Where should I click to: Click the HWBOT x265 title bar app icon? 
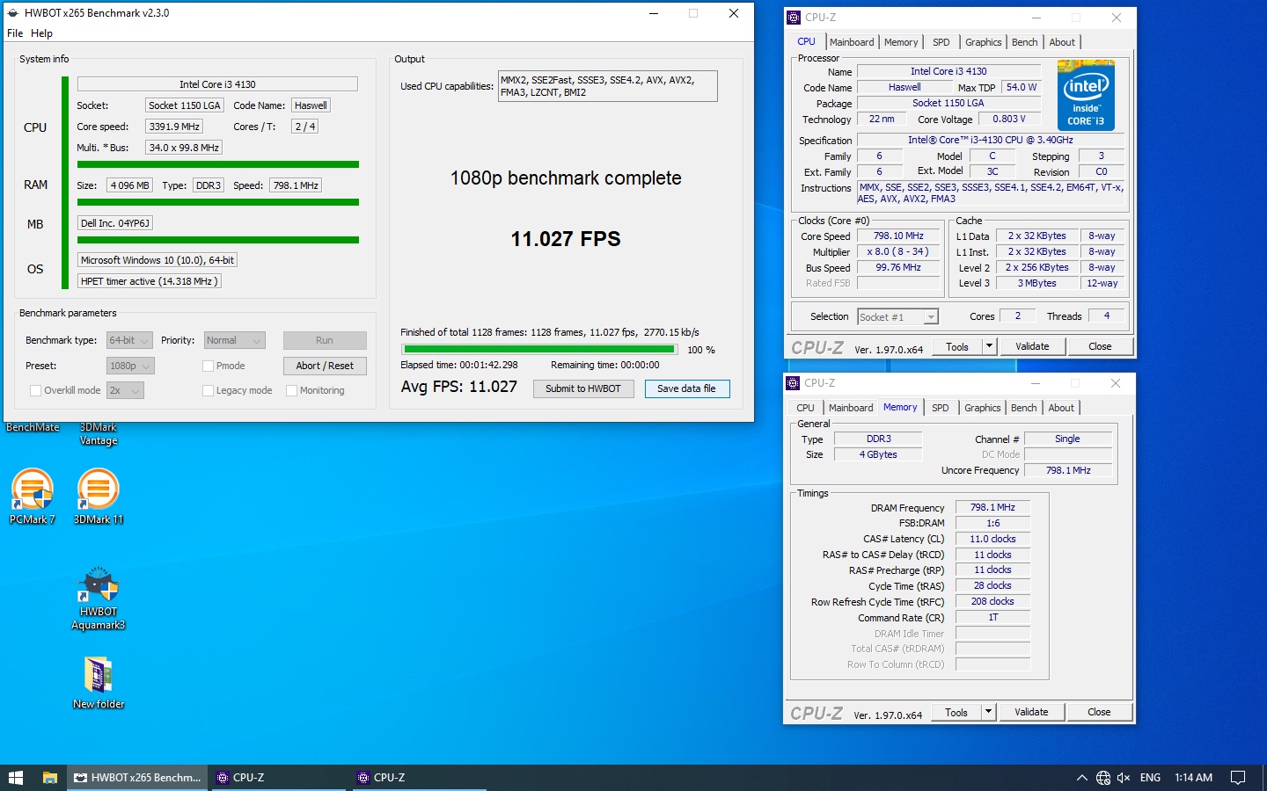pos(13,13)
